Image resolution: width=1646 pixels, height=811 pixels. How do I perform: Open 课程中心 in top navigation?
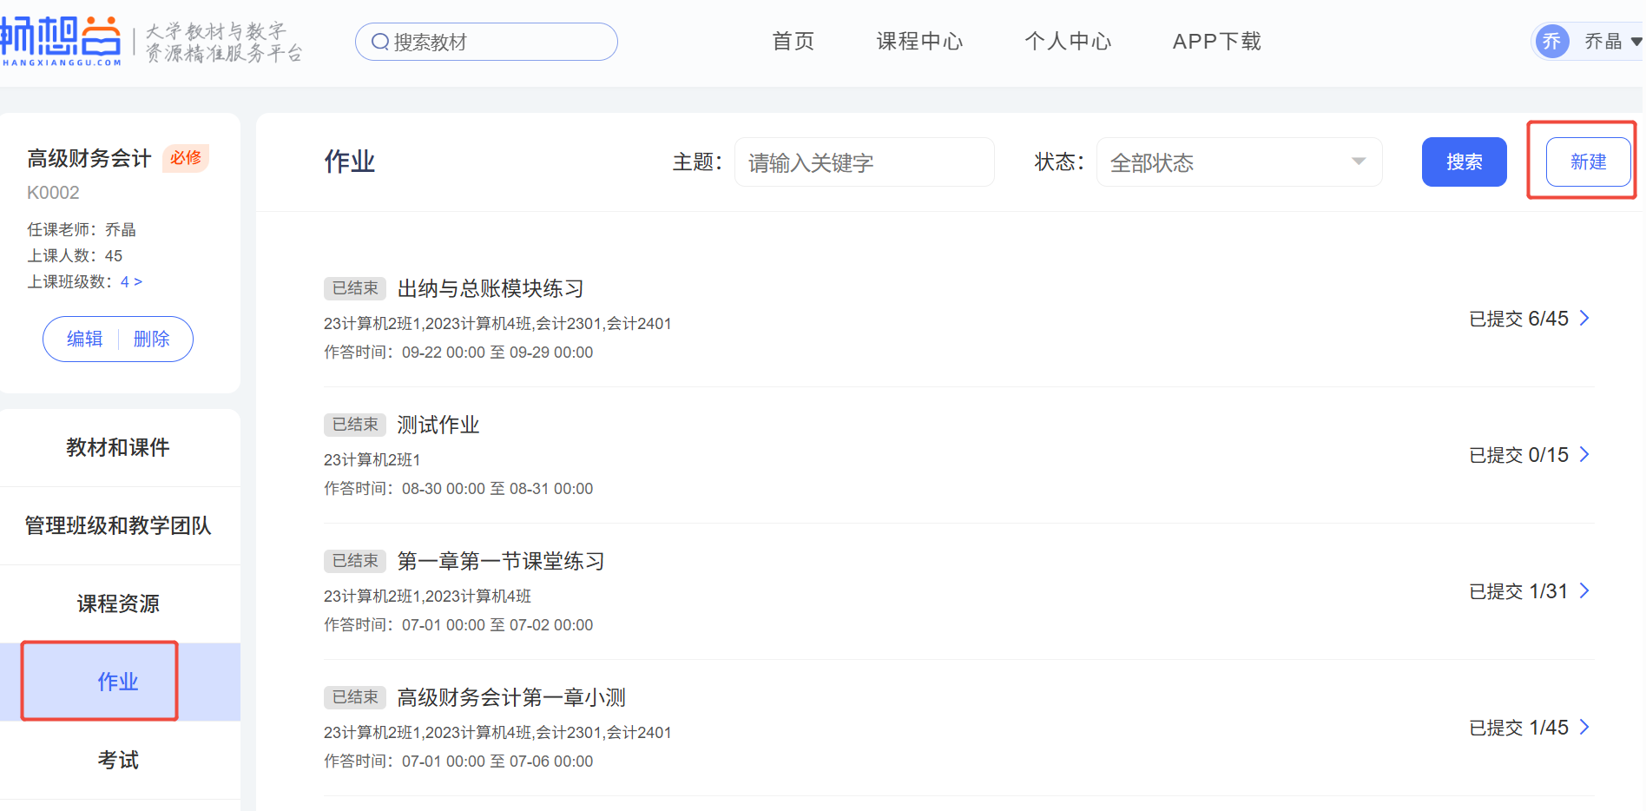pos(919,42)
